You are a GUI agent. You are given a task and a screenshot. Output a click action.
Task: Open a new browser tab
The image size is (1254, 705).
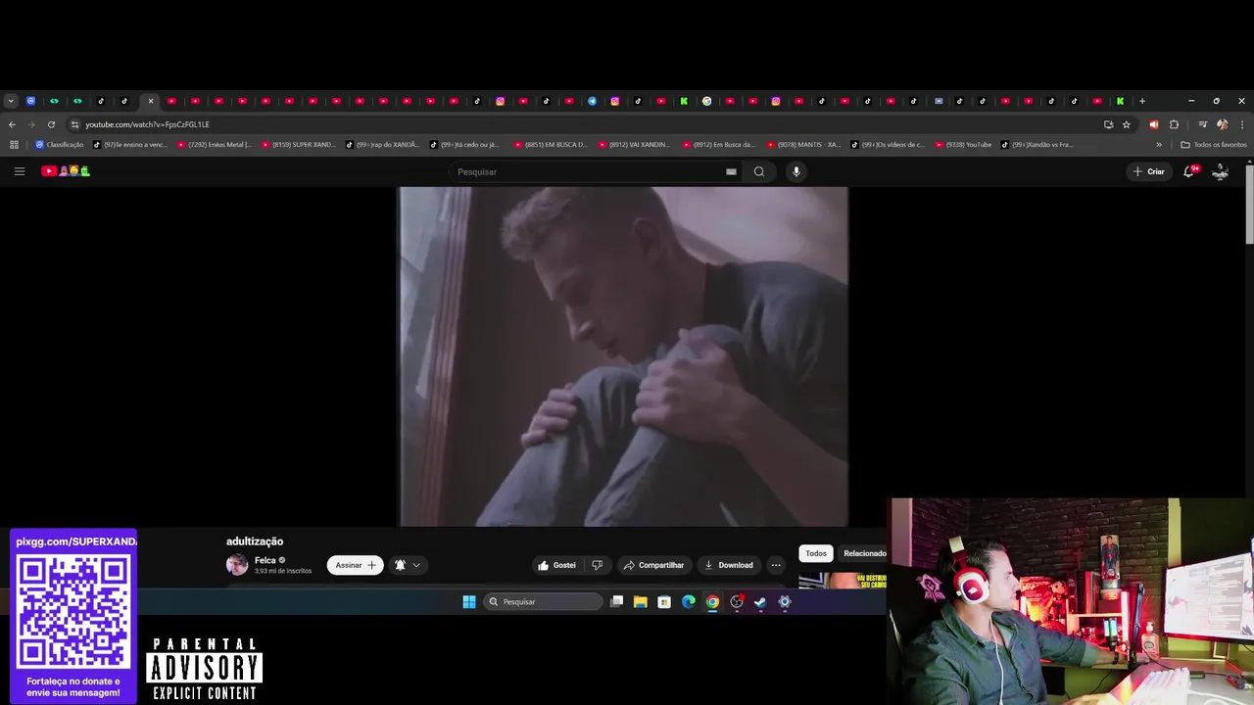[1141, 101]
